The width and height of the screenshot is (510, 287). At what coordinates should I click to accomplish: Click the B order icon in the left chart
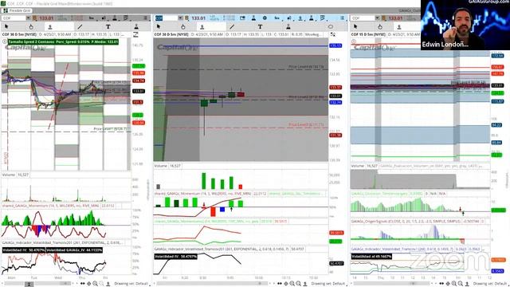[35, 18]
